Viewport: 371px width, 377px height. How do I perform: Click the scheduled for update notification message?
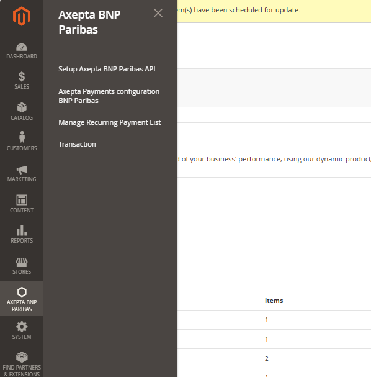(238, 10)
